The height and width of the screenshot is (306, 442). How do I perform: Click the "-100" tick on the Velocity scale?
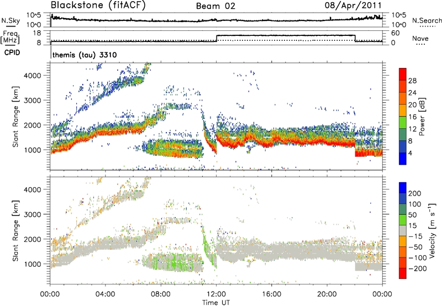(418, 258)
